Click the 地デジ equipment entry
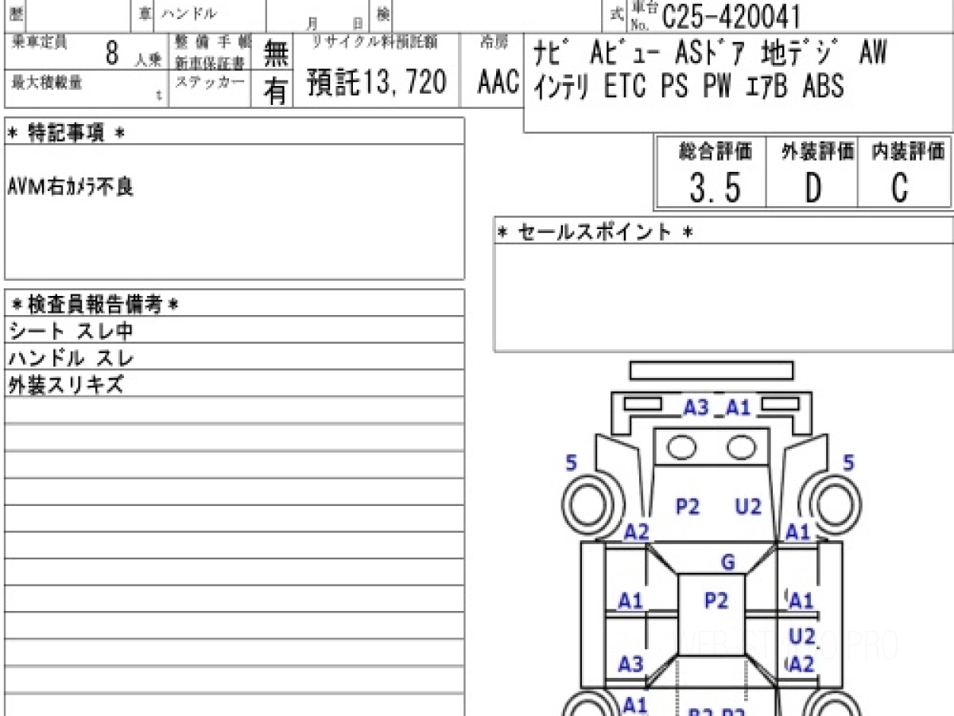 coord(800,53)
